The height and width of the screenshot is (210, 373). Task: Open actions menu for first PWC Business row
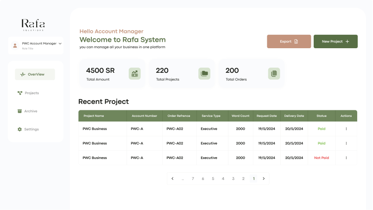coord(346,129)
